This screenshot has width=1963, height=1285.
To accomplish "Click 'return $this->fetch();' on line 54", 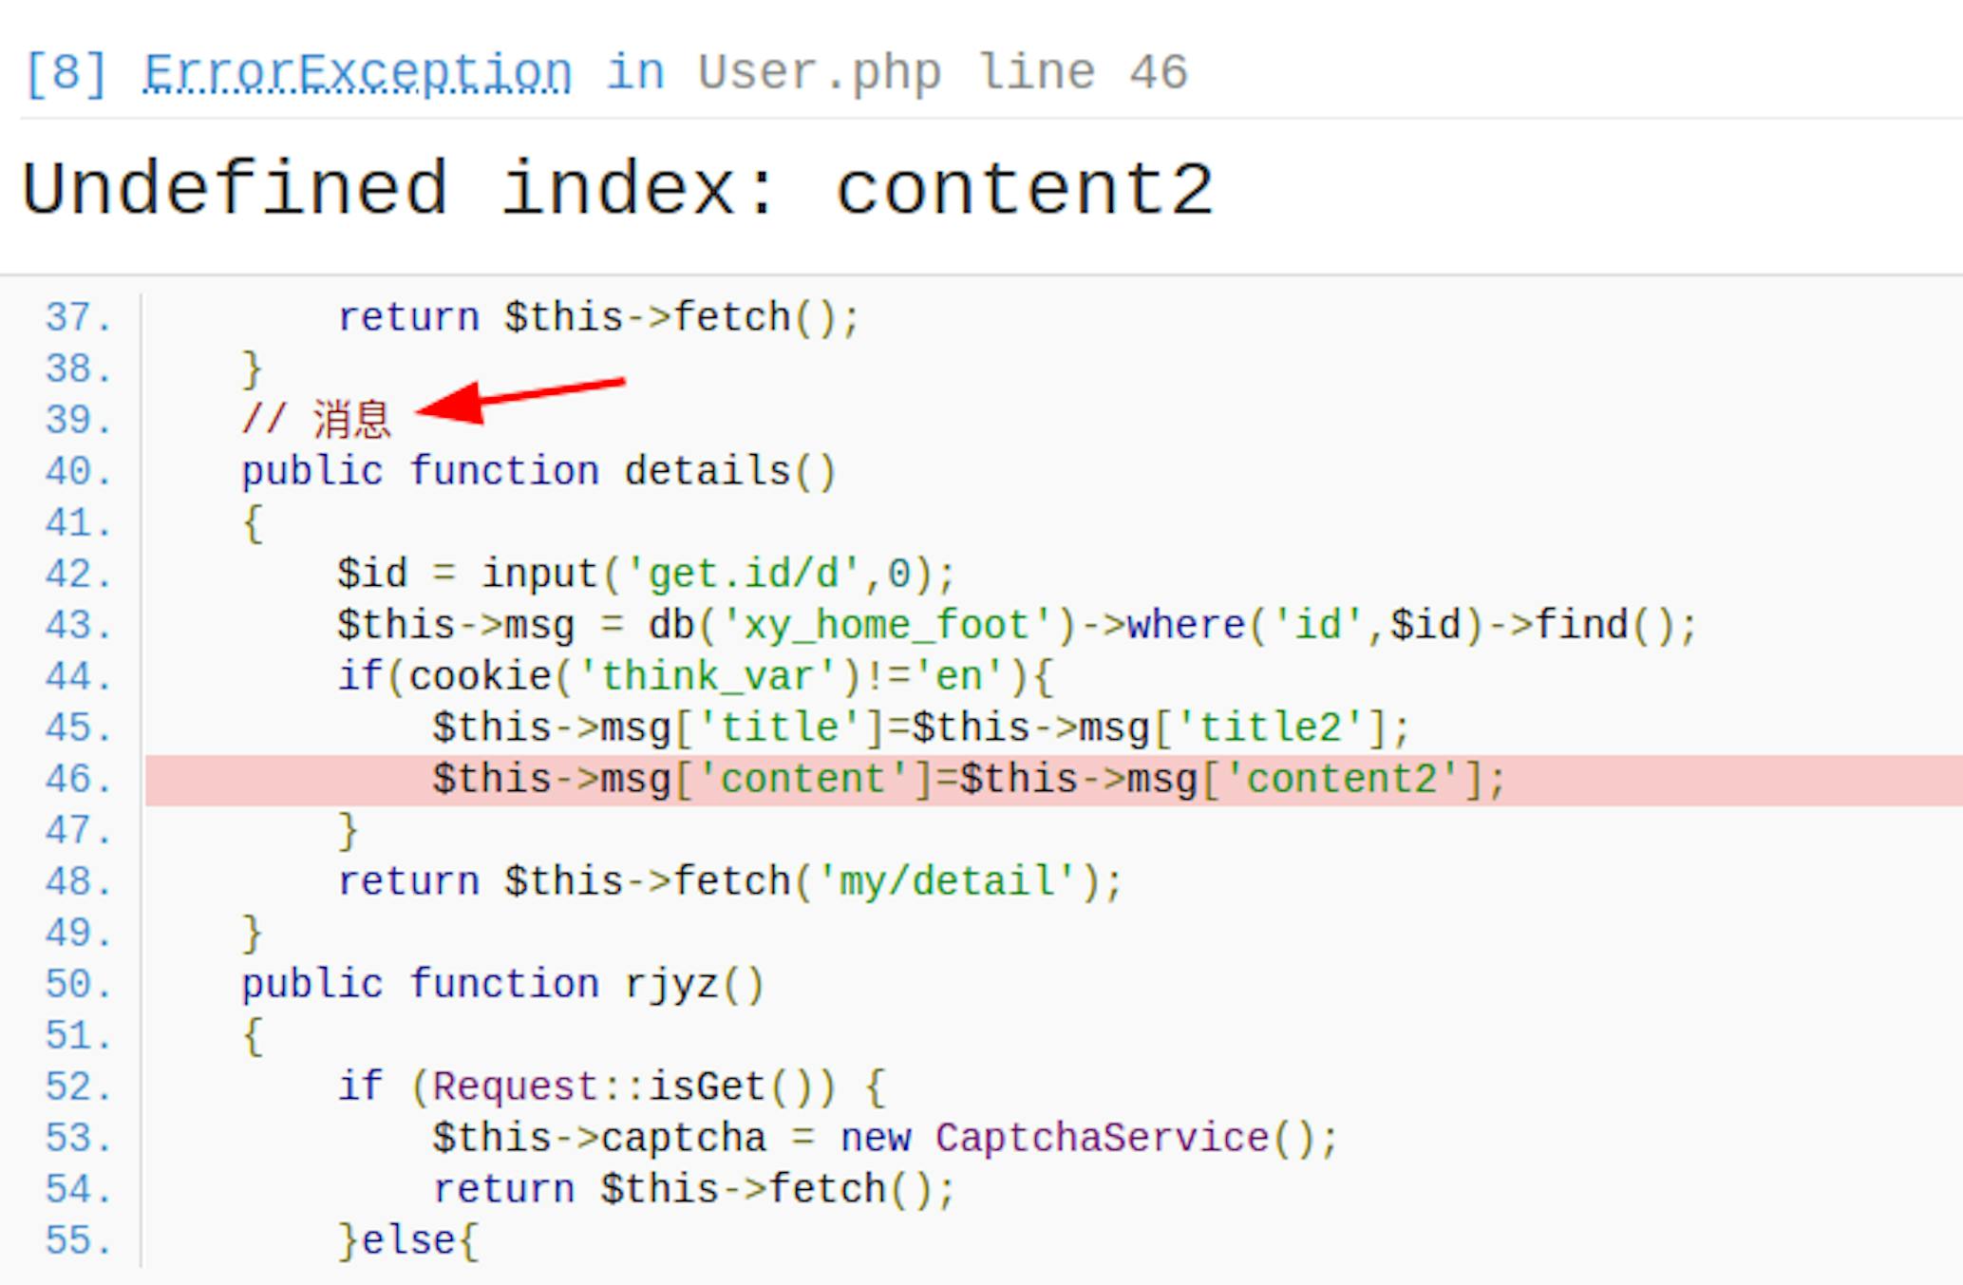I will pos(694,1190).
